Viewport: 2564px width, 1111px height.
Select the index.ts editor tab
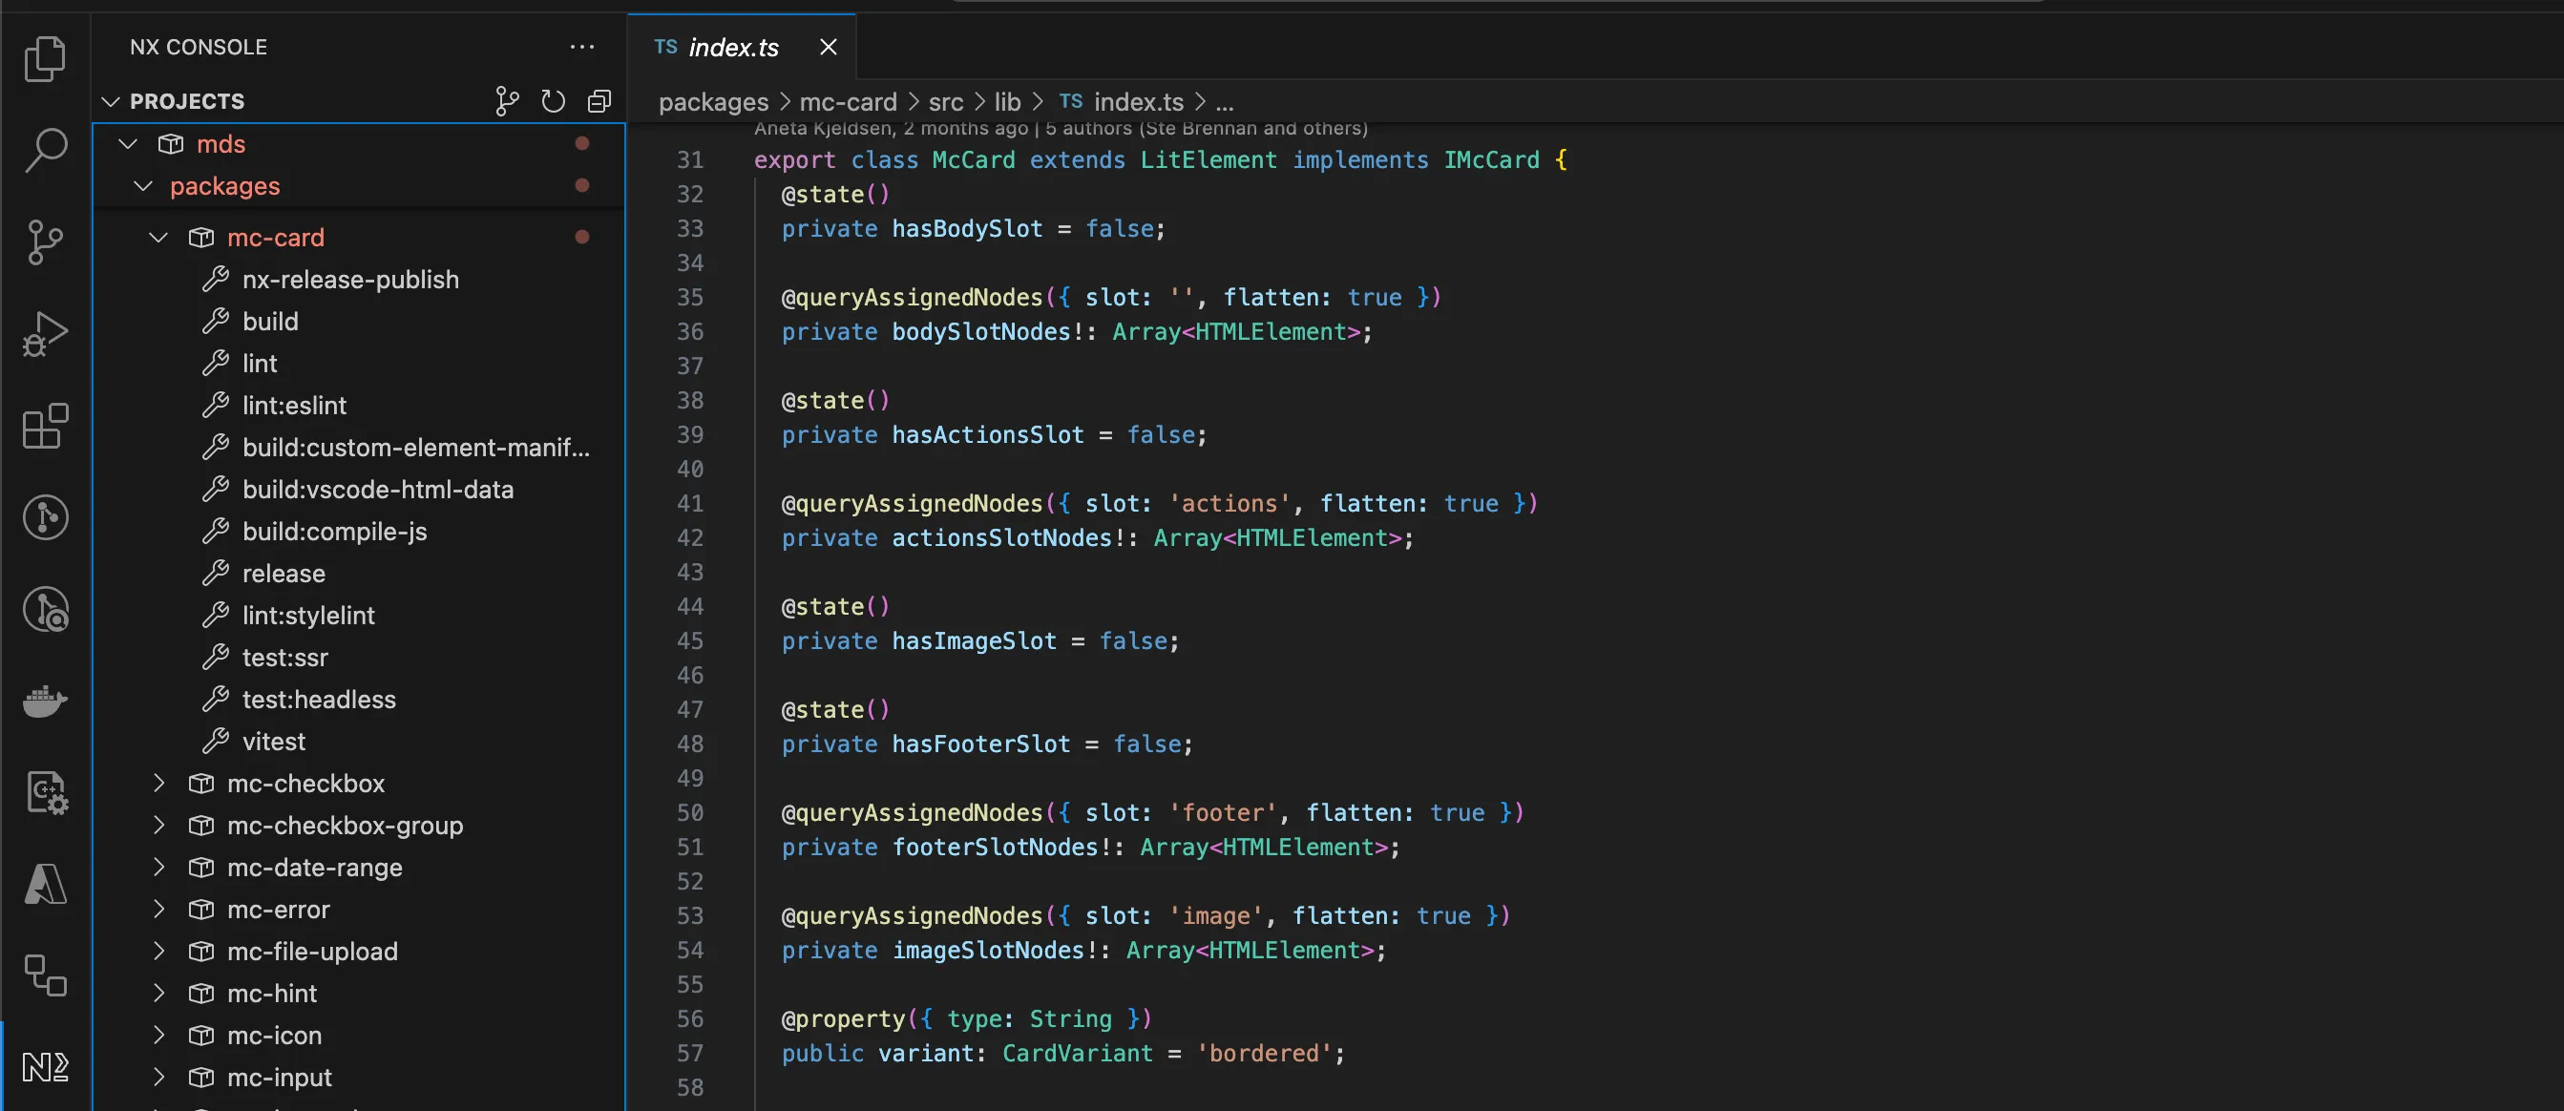(732, 47)
